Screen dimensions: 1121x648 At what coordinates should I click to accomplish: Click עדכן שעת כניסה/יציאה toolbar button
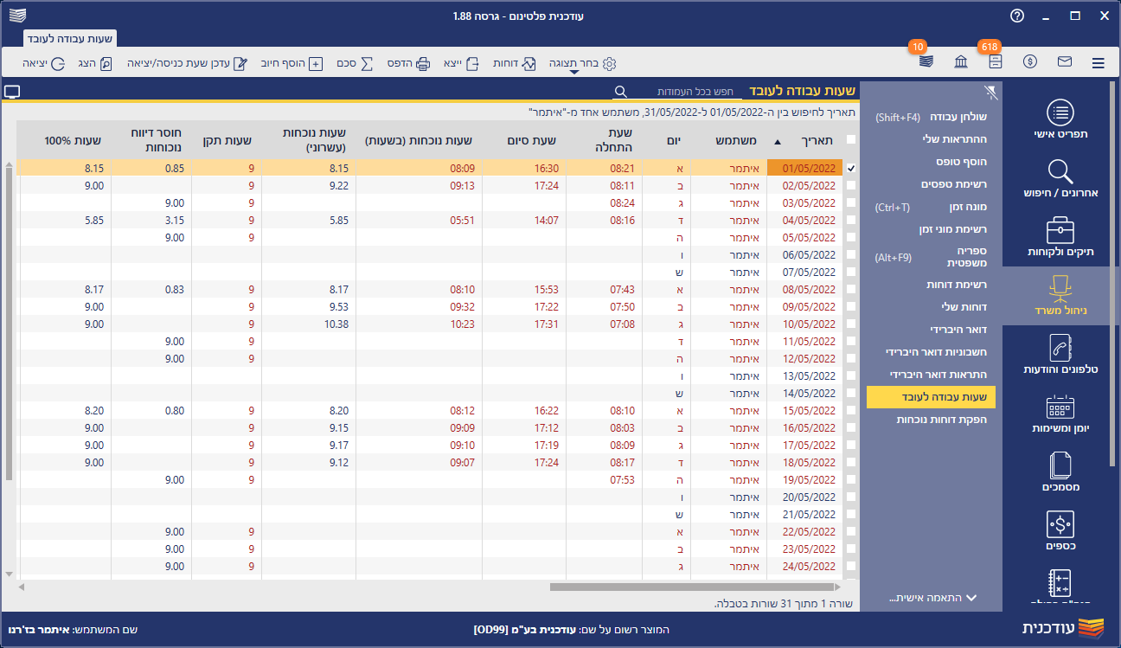click(x=188, y=63)
